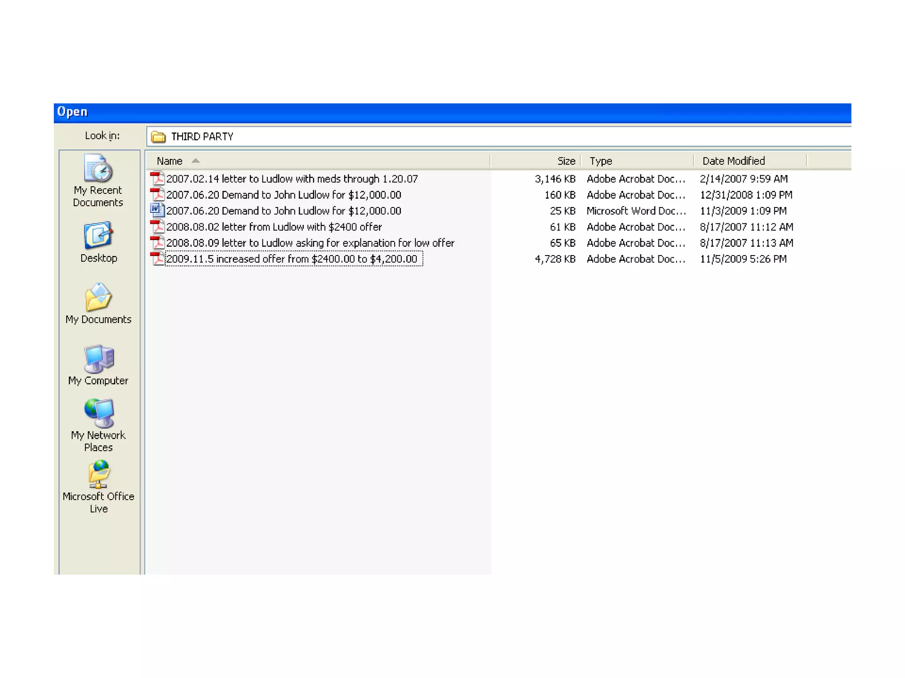Click PDF icon of 2007.02.14 letter
Viewport: 905px width, 678px height.
pos(157,179)
